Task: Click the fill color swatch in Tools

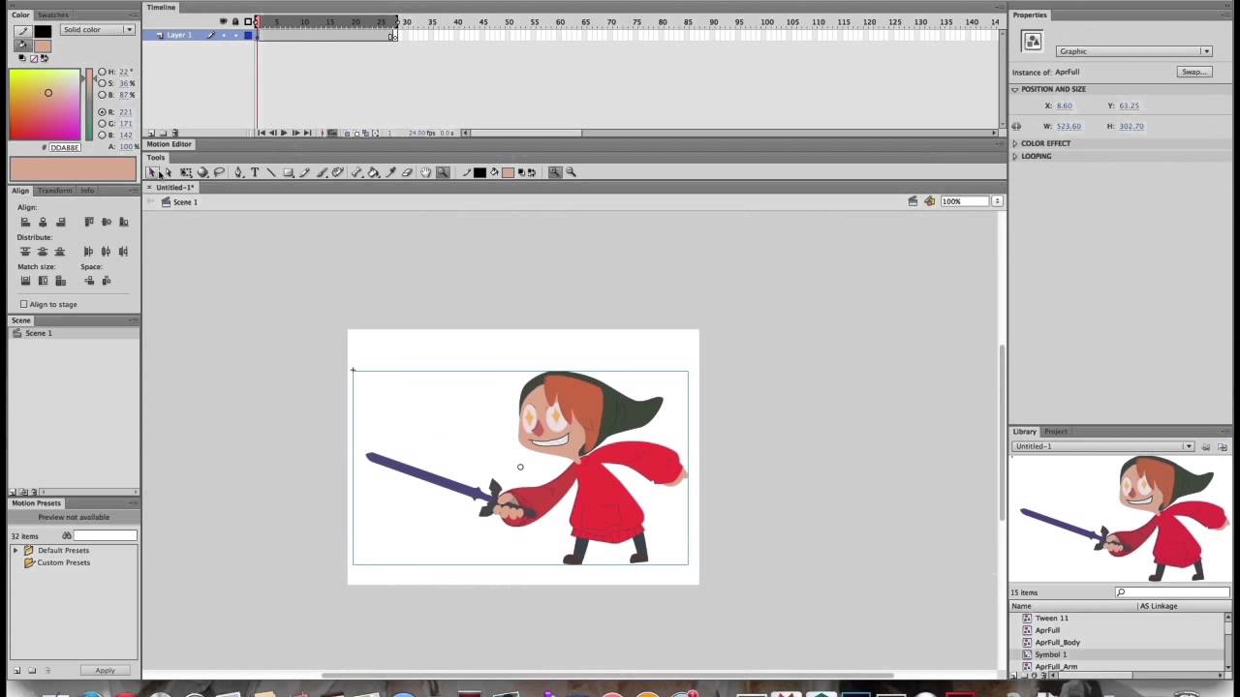Action: [x=508, y=172]
